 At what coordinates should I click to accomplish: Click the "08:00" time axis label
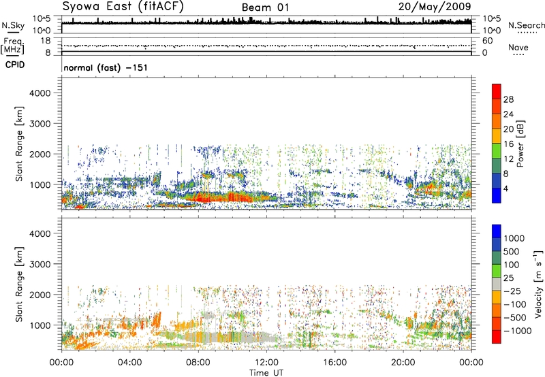[x=198, y=363]
